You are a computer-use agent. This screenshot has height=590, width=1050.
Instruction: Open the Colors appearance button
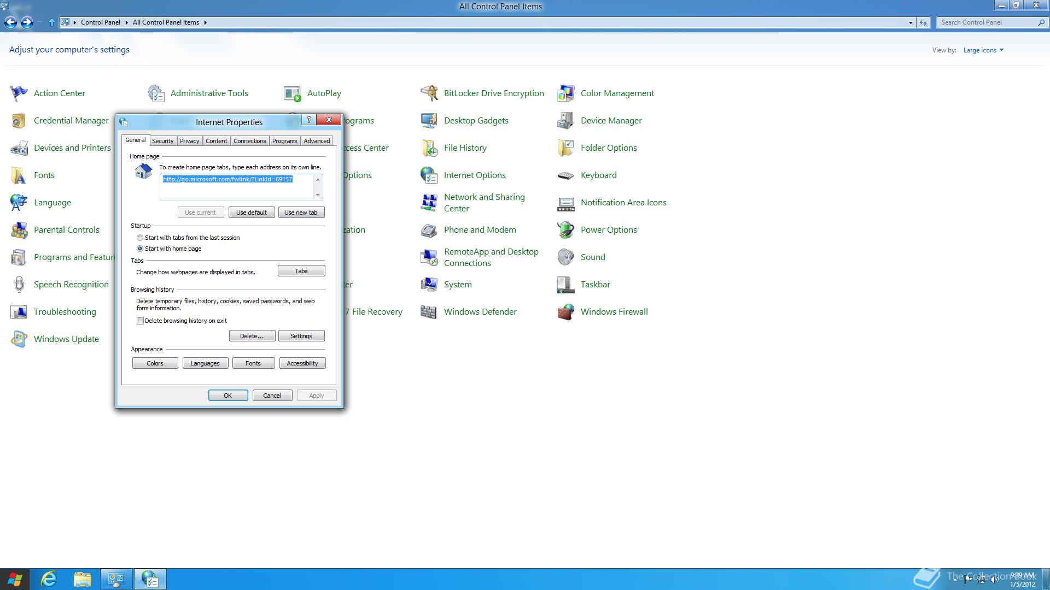tap(155, 363)
